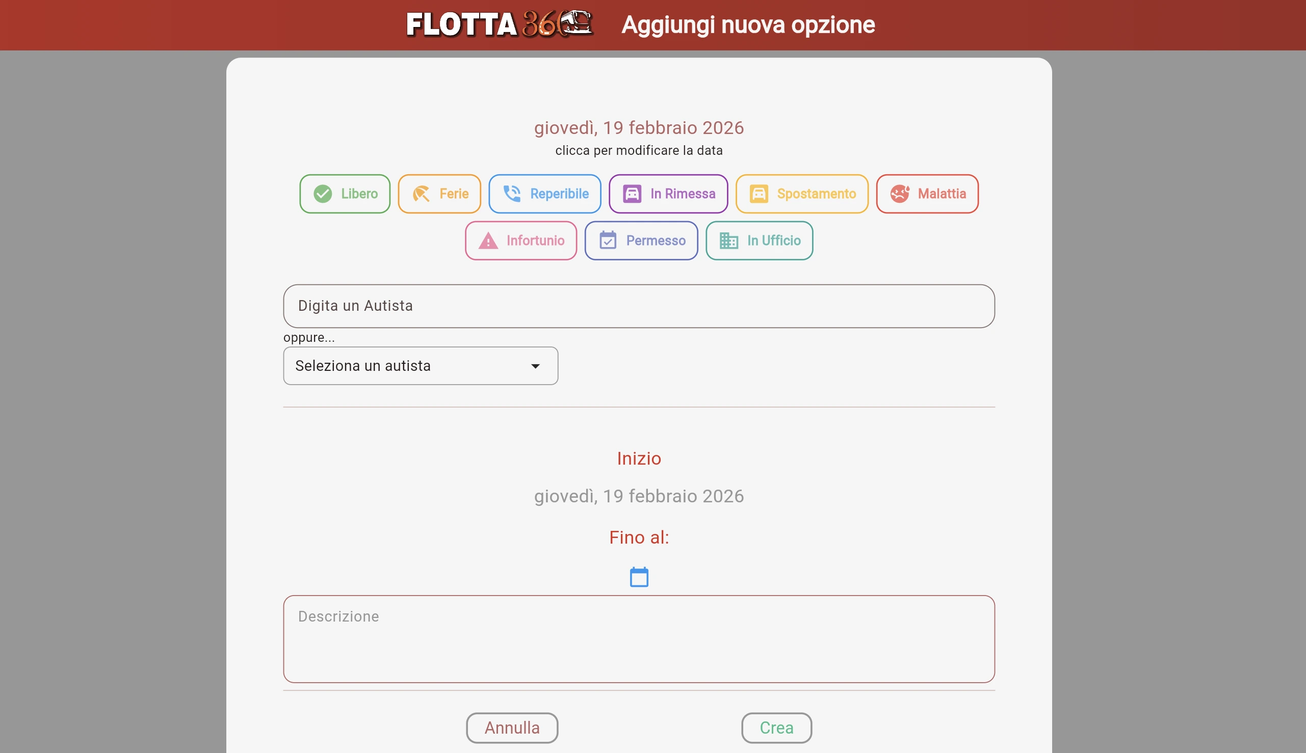
Task: Select the Ferie status option
Action: tap(439, 194)
